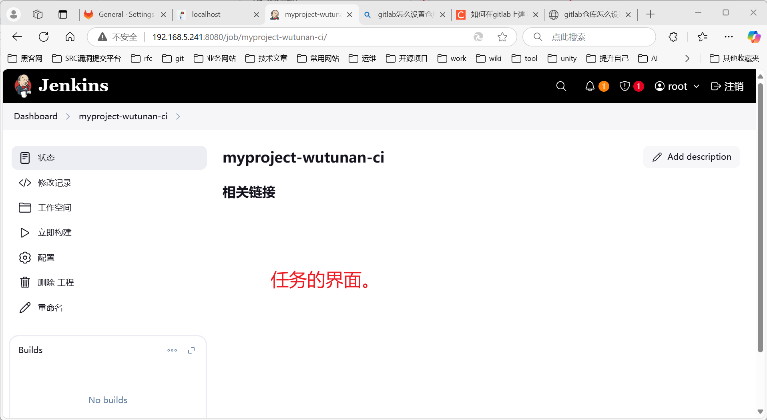Image resolution: width=767 pixels, height=420 pixels.
Task: Open the browser profile avatar icon
Action: 14,14
